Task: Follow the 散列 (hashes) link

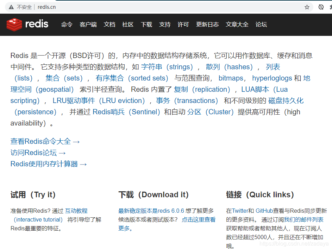Action: coord(229,67)
